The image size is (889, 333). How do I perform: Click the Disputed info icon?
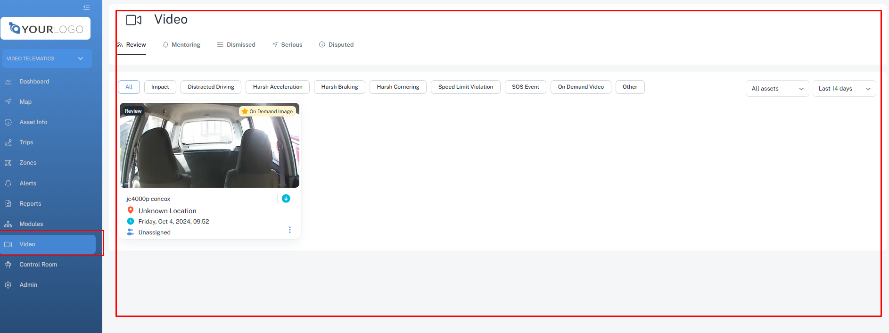point(322,44)
